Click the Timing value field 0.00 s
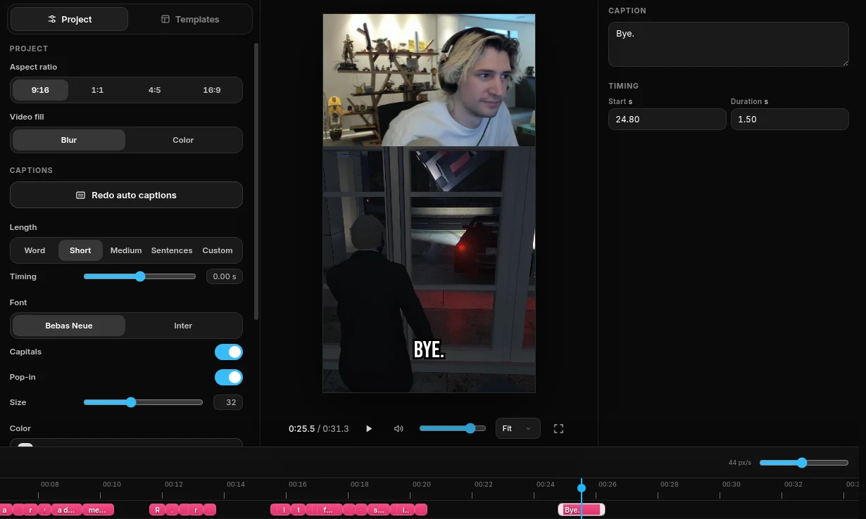 (x=225, y=276)
